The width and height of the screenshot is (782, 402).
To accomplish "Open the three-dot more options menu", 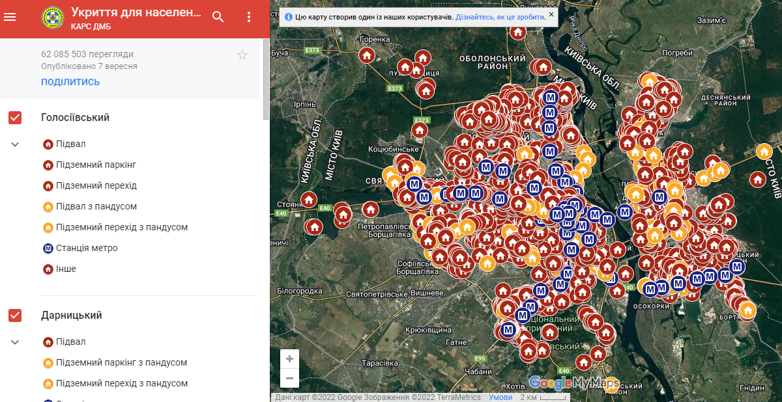I will pyautogui.click(x=249, y=18).
